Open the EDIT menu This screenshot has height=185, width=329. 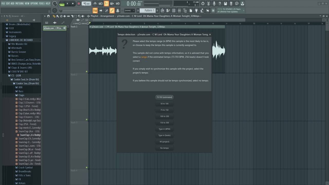[x=8, y=4]
